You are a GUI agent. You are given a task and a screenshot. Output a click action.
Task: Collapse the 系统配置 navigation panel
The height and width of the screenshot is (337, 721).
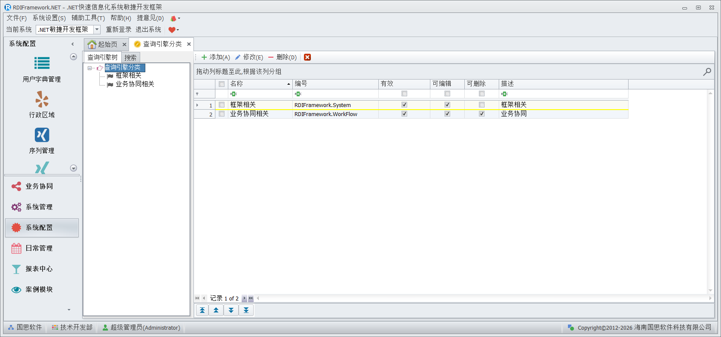tap(73, 44)
